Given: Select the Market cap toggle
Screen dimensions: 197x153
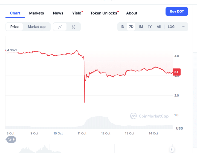Looking at the screenshot, I should [x=37, y=27].
